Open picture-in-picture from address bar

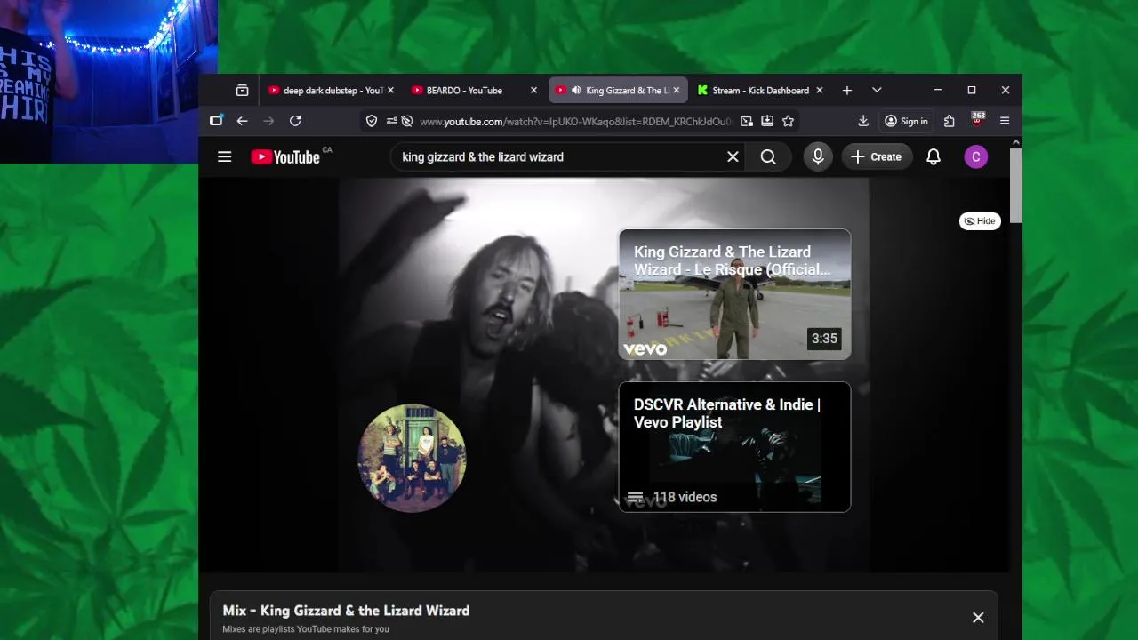click(x=747, y=121)
